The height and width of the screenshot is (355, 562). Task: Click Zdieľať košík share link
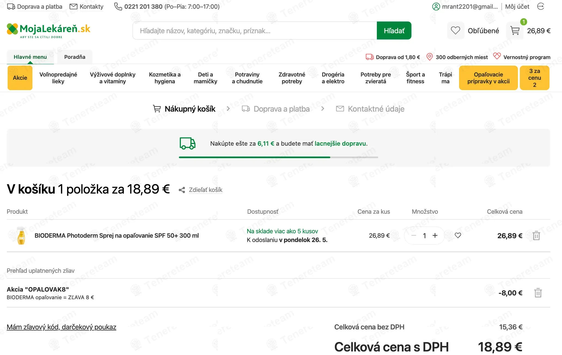206,190
